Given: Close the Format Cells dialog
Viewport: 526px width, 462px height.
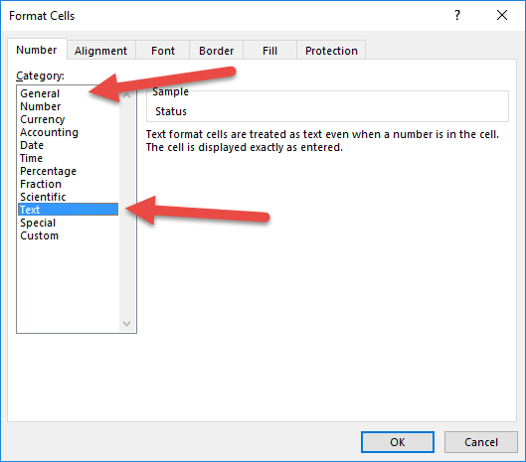Looking at the screenshot, I should pos(502,15).
